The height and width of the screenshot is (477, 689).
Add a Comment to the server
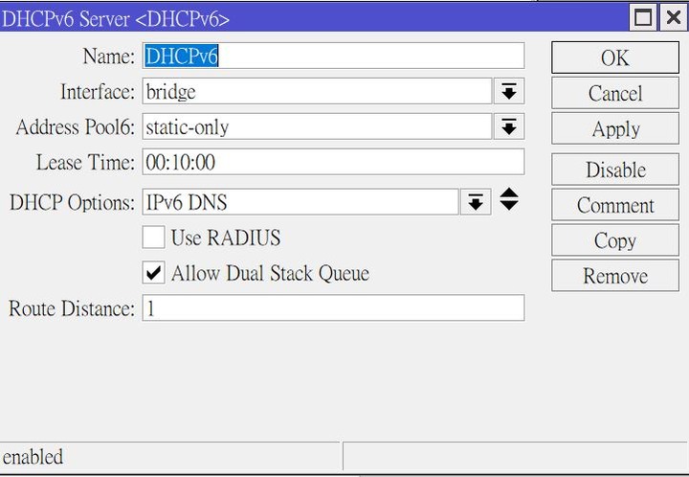pos(615,205)
